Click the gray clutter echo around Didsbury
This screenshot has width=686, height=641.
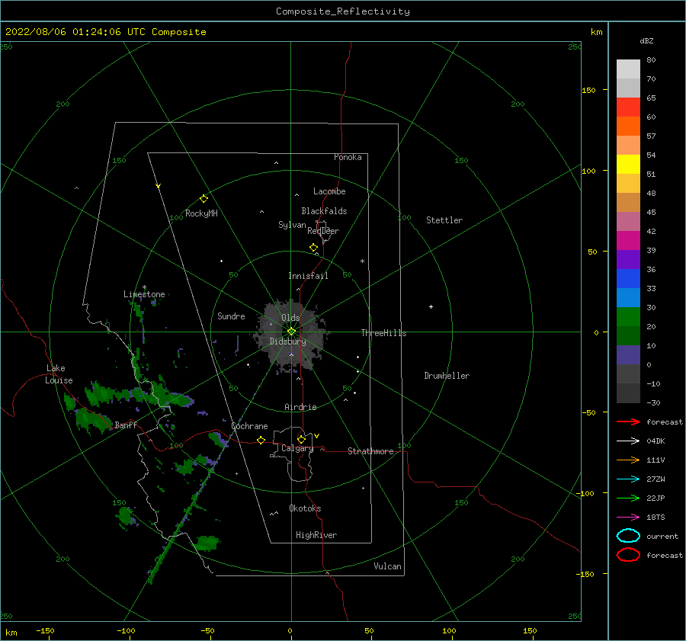pyautogui.click(x=291, y=335)
